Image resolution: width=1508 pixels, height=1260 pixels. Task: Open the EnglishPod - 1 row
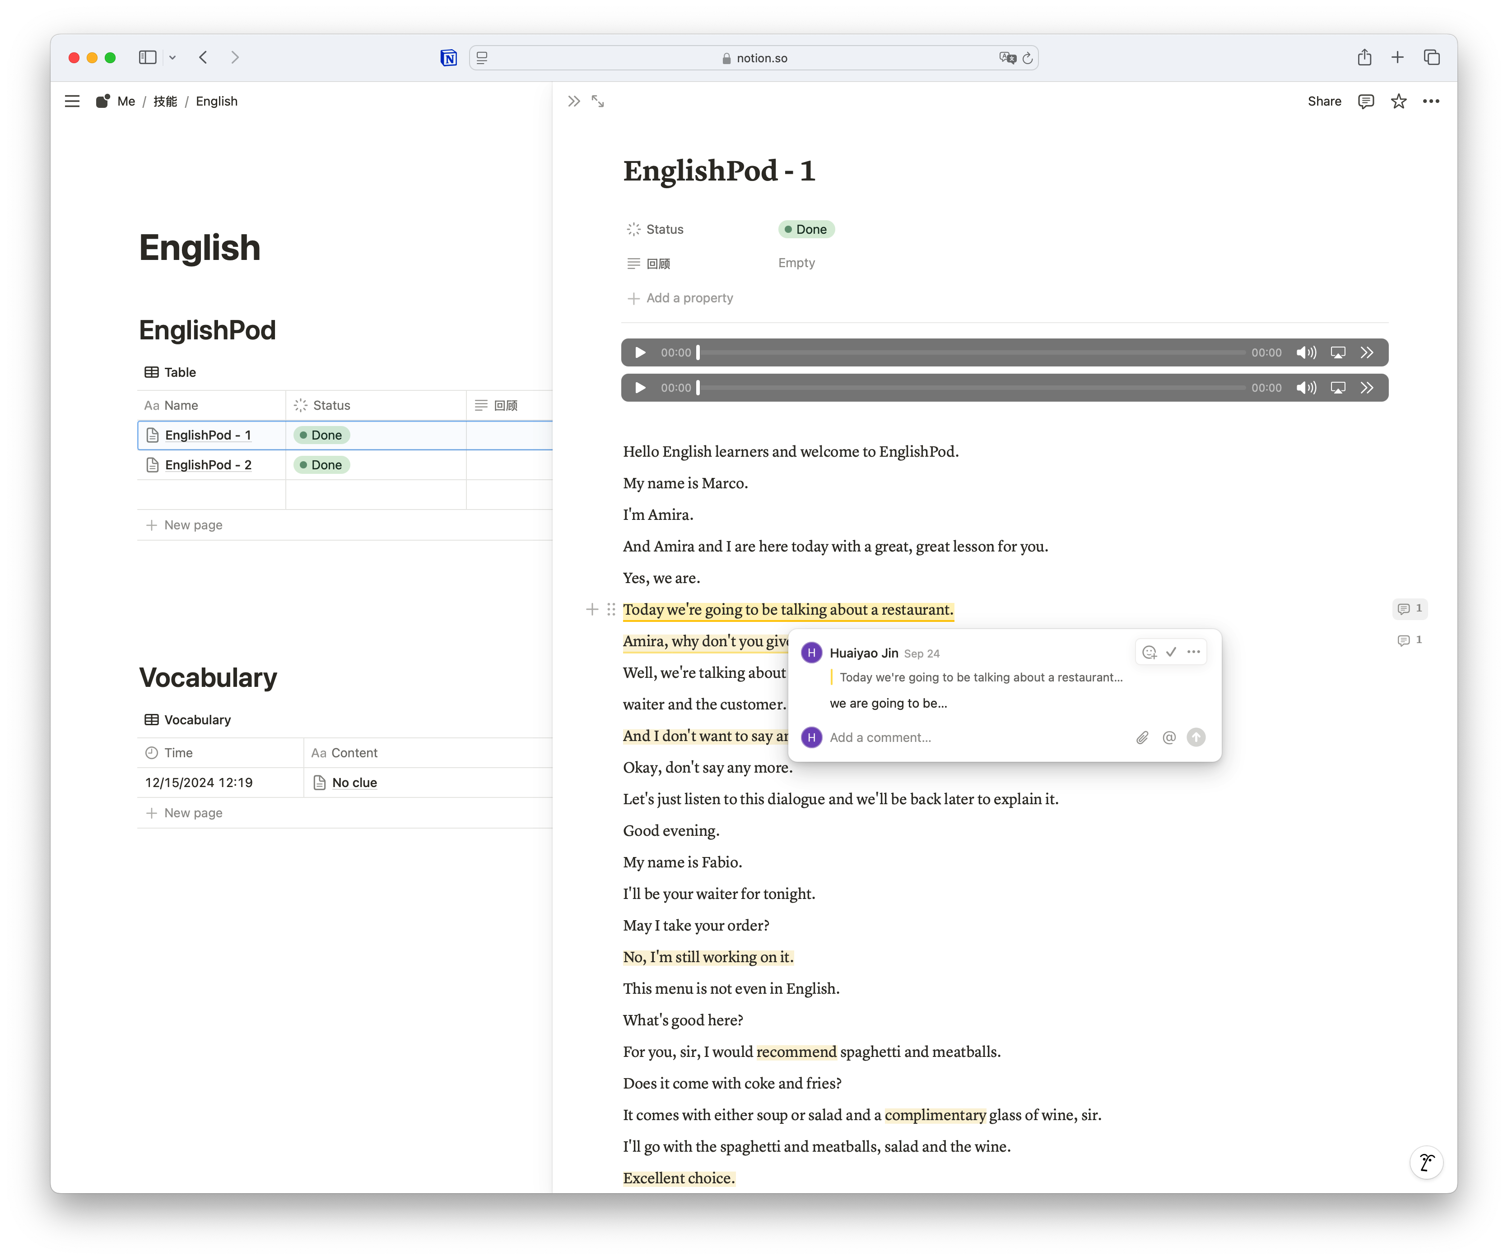[x=208, y=435]
